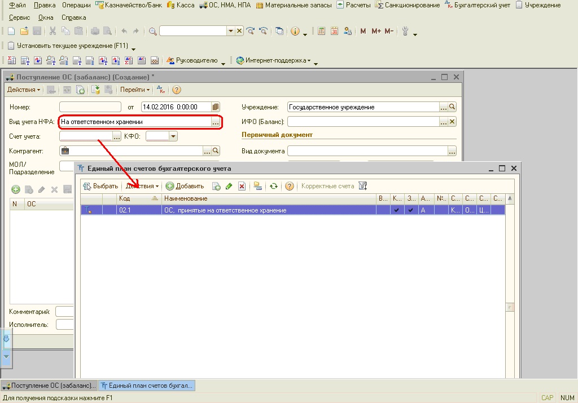Click the Корректные счета button
The width and height of the screenshot is (578, 403).
click(x=328, y=186)
